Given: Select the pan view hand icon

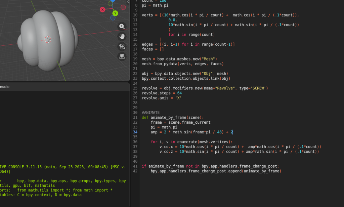Looking at the screenshot, I should (x=122, y=36).
